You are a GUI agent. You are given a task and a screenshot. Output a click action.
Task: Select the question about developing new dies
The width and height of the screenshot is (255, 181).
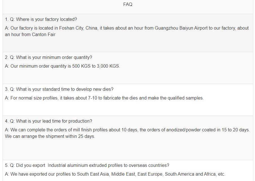pyautogui.click(x=59, y=89)
